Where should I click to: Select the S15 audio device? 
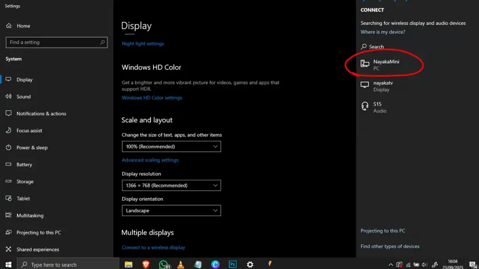(377, 107)
